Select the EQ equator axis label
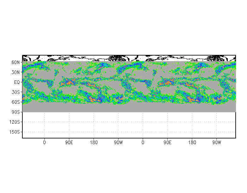247x193 pixels. (17, 82)
